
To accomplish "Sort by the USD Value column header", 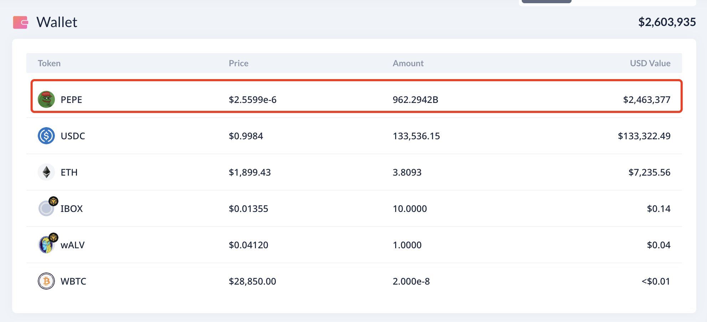I will [650, 63].
